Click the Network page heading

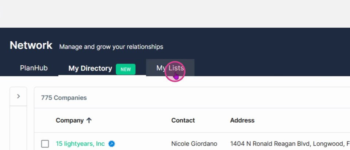point(31,45)
